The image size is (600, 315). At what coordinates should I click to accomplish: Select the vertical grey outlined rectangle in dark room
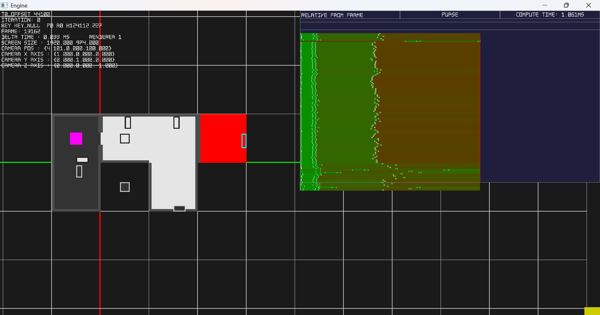pos(79,171)
